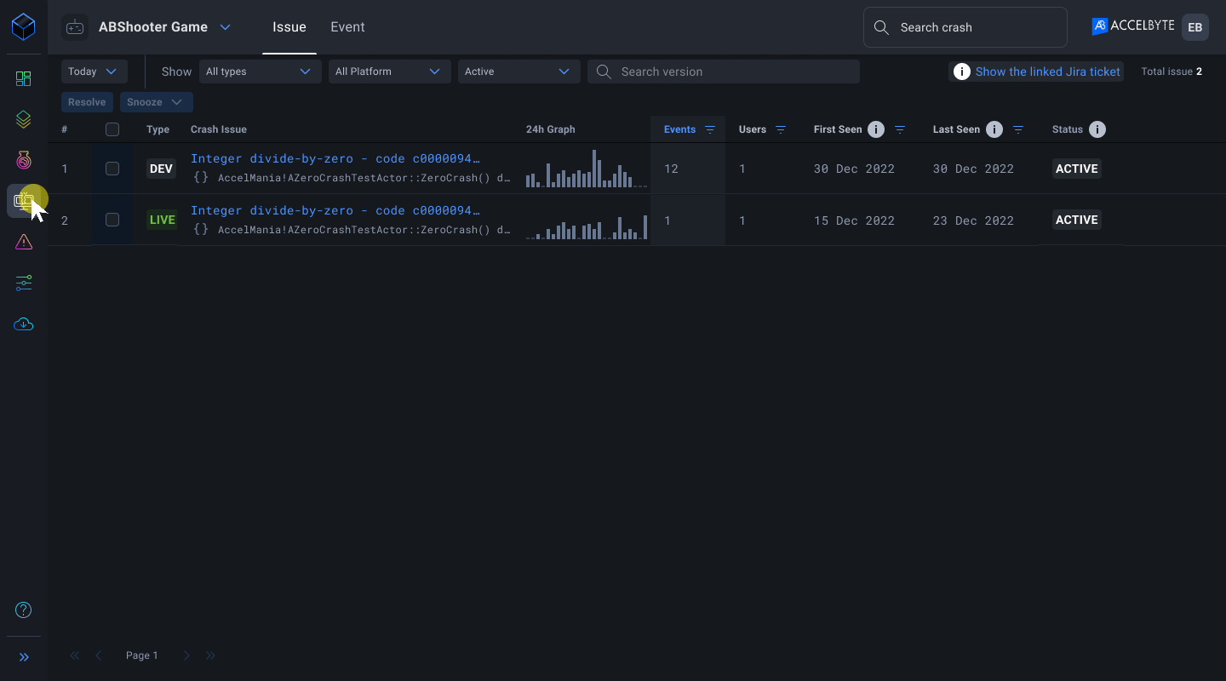Click the ACTIVE status badge in row 2
Screen dimensions: 1226x681
(x=1077, y=220)
